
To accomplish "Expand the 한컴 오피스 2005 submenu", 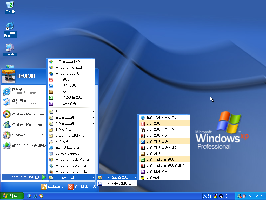I will 117,177.
